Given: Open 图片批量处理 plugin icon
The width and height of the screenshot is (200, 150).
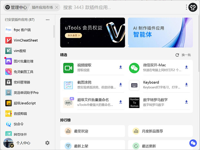Looking at the screenshot, I should click(8, 61).
